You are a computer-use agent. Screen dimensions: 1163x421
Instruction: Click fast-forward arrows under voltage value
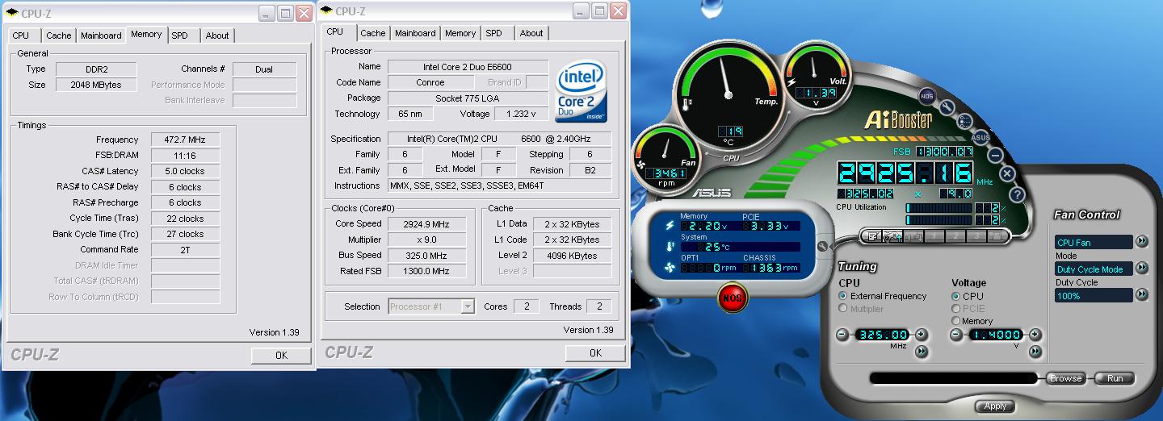tap(1035, 352)
